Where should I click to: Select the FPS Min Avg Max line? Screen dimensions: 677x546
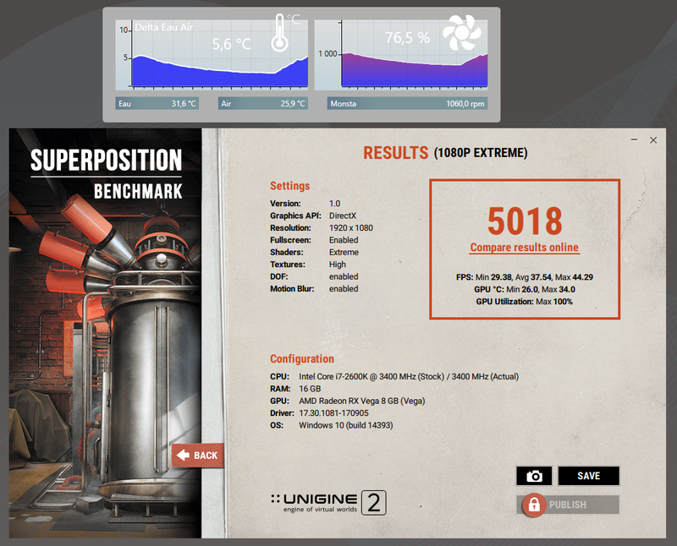[x=524, y=277]
